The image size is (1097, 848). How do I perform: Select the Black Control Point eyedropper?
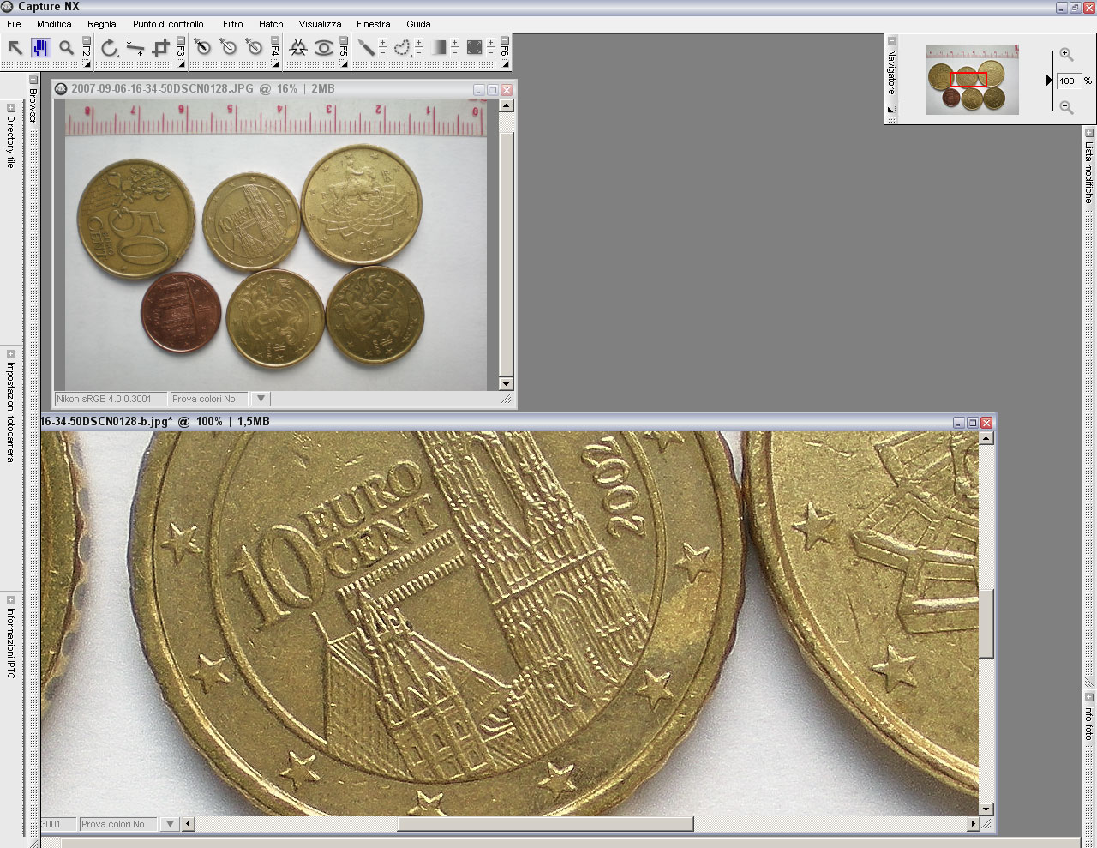tap(202, 48)
